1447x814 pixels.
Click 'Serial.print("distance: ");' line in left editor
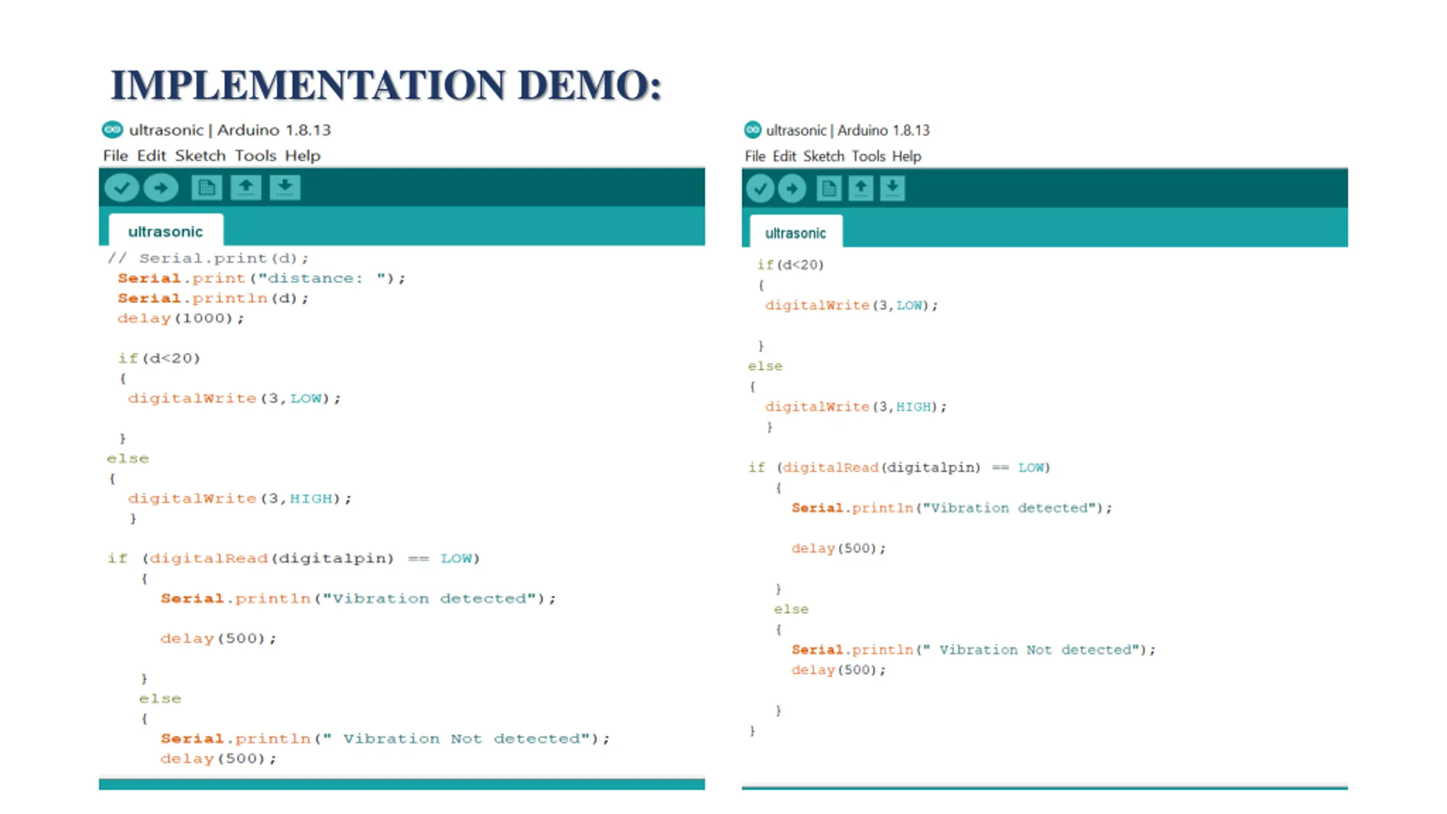(x=262, y=278)
